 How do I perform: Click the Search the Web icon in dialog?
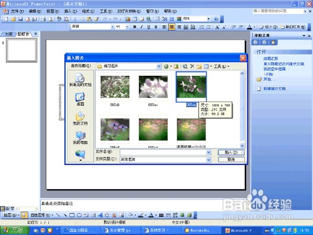point(185,66)
